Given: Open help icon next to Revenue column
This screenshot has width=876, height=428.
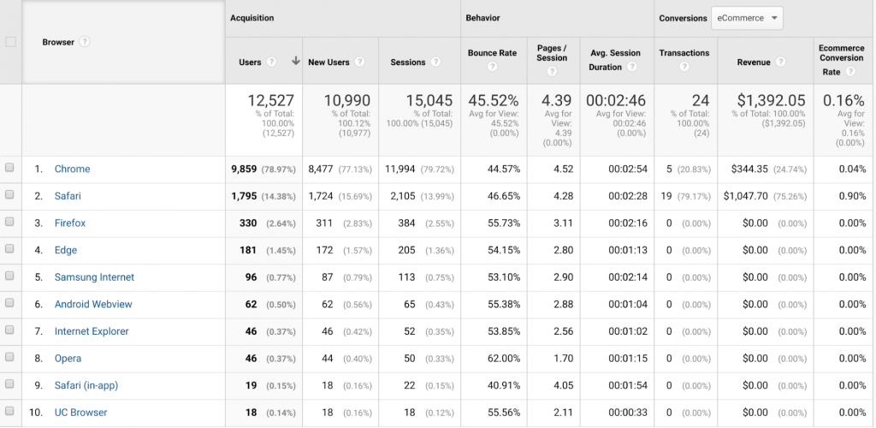Looking at the screenshot, I should (x=780, y=62).
